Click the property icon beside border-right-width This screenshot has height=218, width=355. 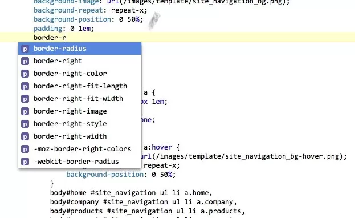coord(25,136)
